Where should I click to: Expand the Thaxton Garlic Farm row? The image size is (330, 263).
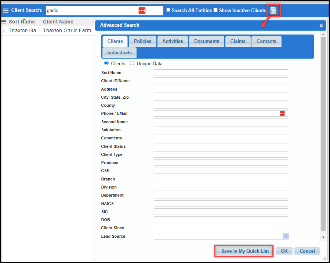click(3, 30)
